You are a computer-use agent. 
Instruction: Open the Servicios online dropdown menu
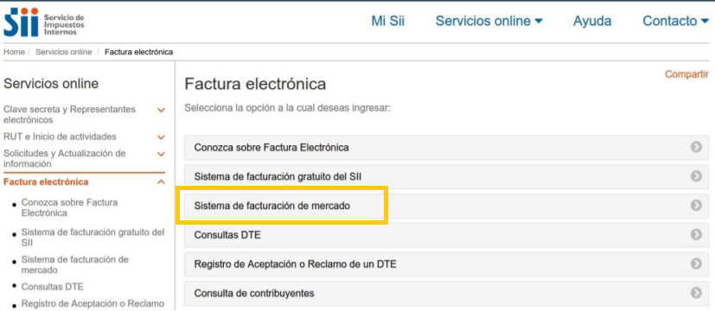point(488,21)
